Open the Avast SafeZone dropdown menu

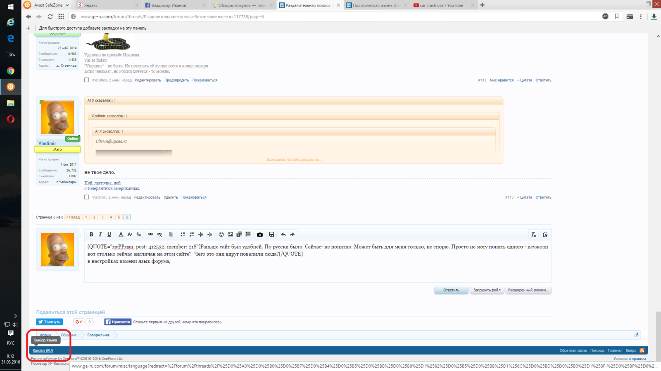(x=67, y=5)
